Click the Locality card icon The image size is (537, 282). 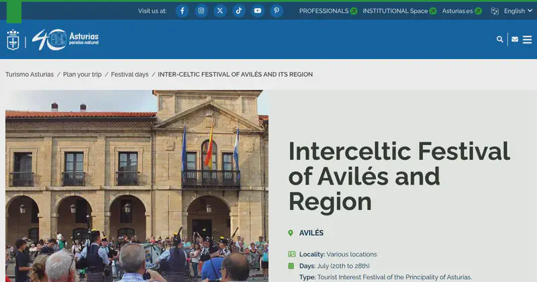tap(291, 254)
